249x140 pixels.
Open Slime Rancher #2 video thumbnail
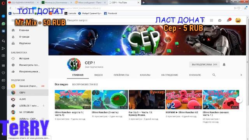click(x=184, y=100)
